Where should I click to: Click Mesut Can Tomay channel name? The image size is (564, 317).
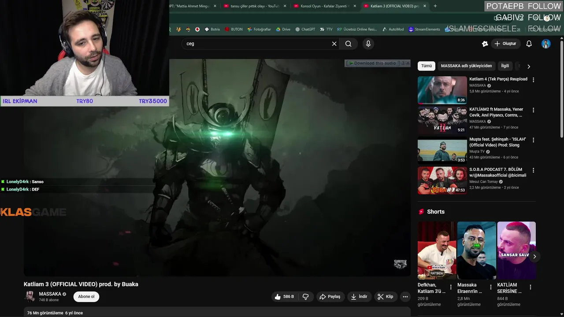483,182
